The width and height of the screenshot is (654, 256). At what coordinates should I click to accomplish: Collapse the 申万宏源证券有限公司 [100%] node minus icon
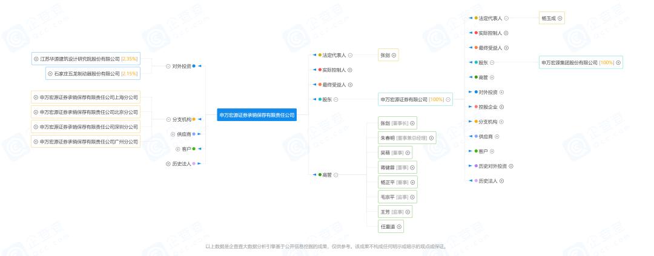[x=448, y=100]
